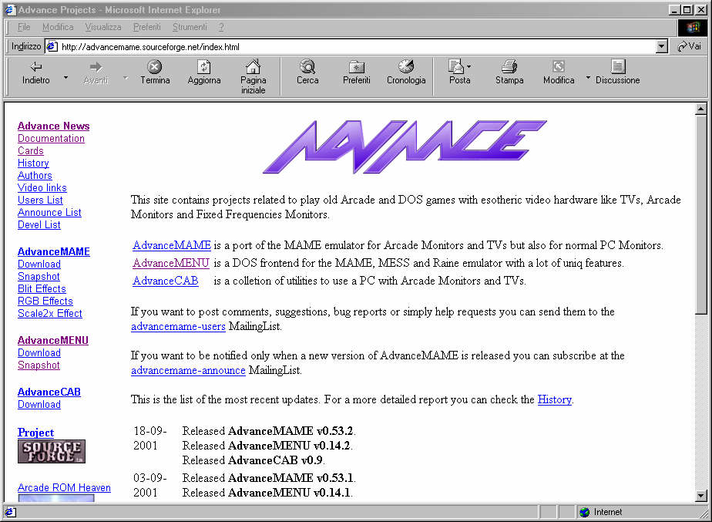The height and width of the screenshot is (522, 712).
Task: Expand the Modifica toolbar dropdown arrow
Action: (x=588, y=78)
